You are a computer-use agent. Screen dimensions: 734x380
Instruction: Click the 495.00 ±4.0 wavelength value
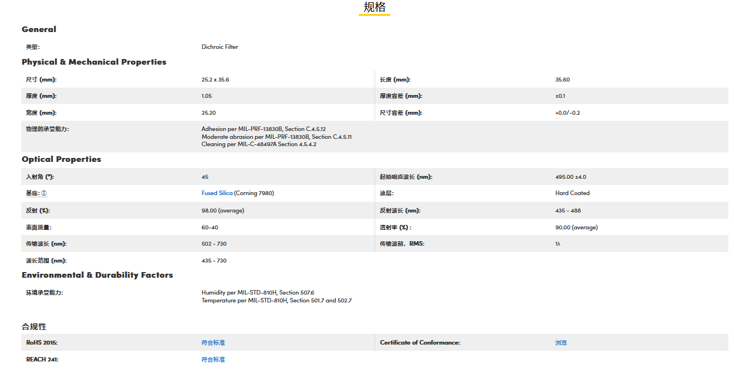coord(570,177)
